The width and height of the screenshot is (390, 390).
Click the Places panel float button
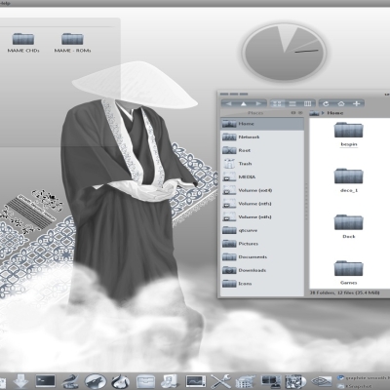pos(293,113)
